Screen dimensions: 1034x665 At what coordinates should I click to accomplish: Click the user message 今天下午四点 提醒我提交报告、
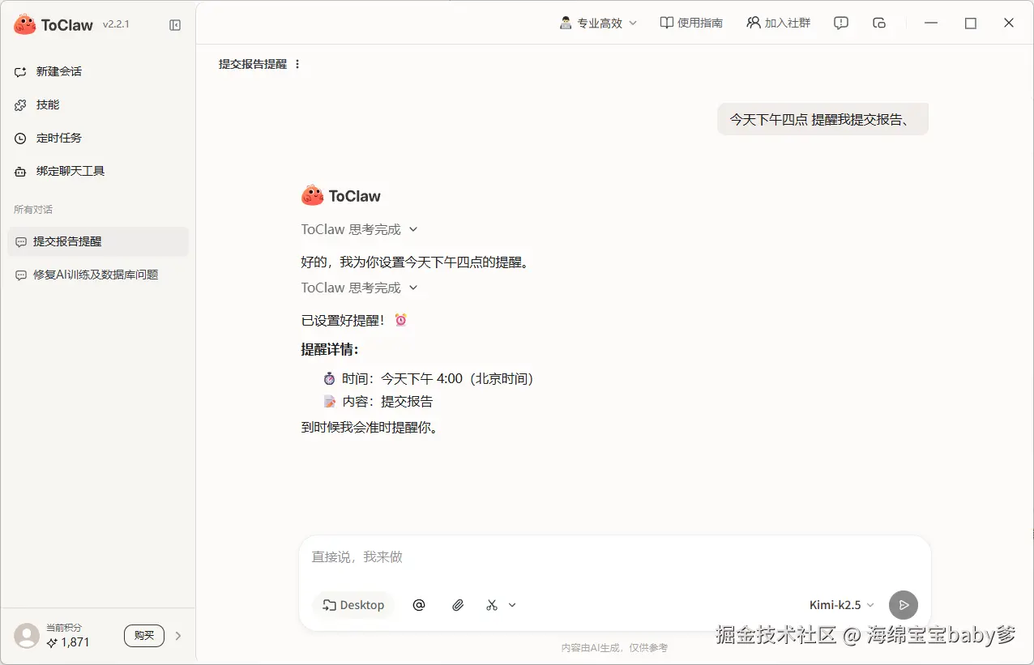click(x=822, y=119)
